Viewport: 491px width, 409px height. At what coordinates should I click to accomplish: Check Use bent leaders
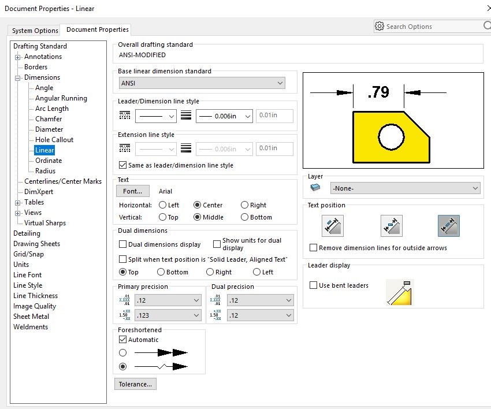point(313,285)
